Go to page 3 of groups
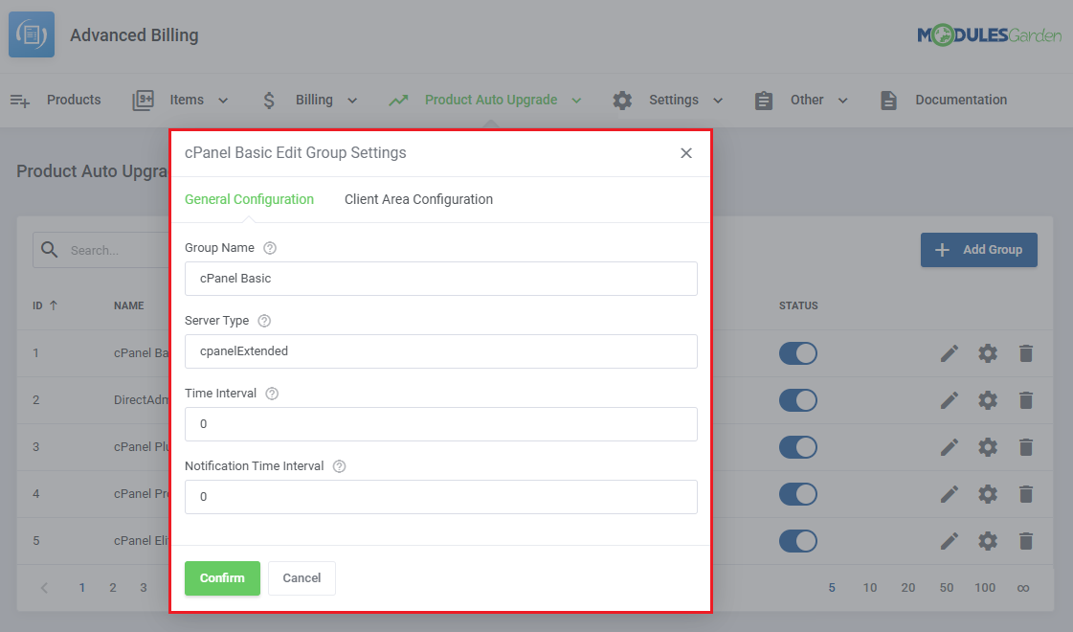This screenshot has height=632, width=1073. coord(143,588)
